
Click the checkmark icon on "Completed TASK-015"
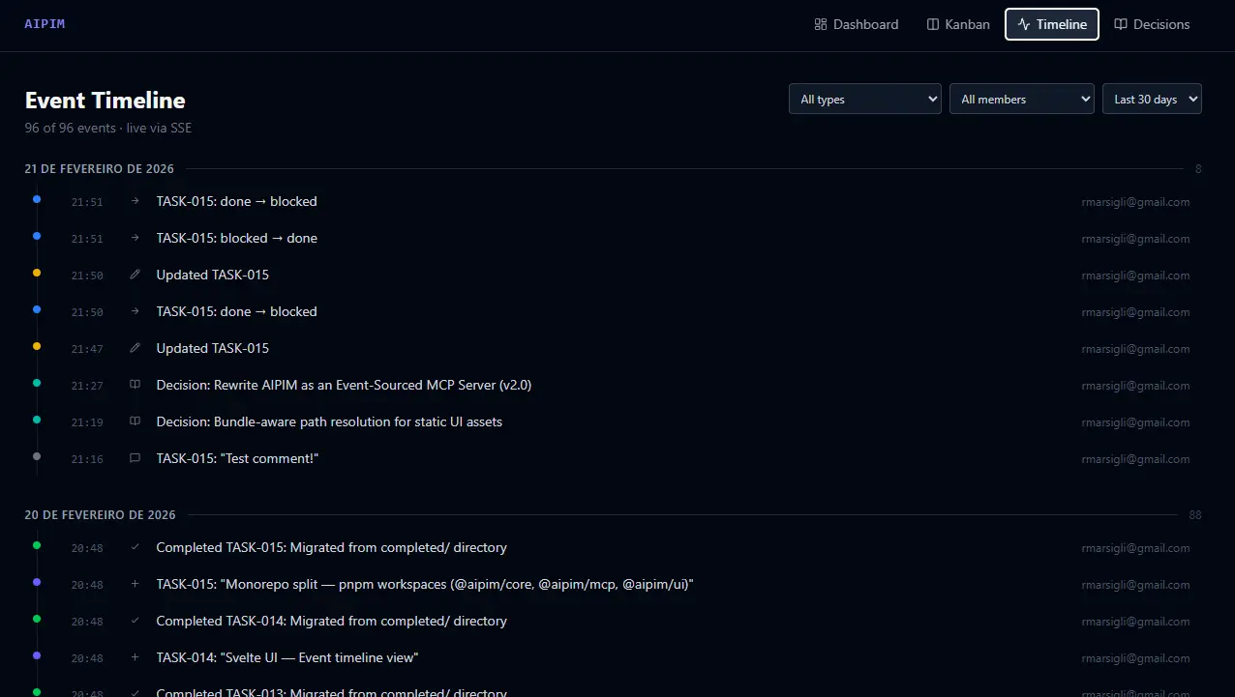tap(135, 547)
